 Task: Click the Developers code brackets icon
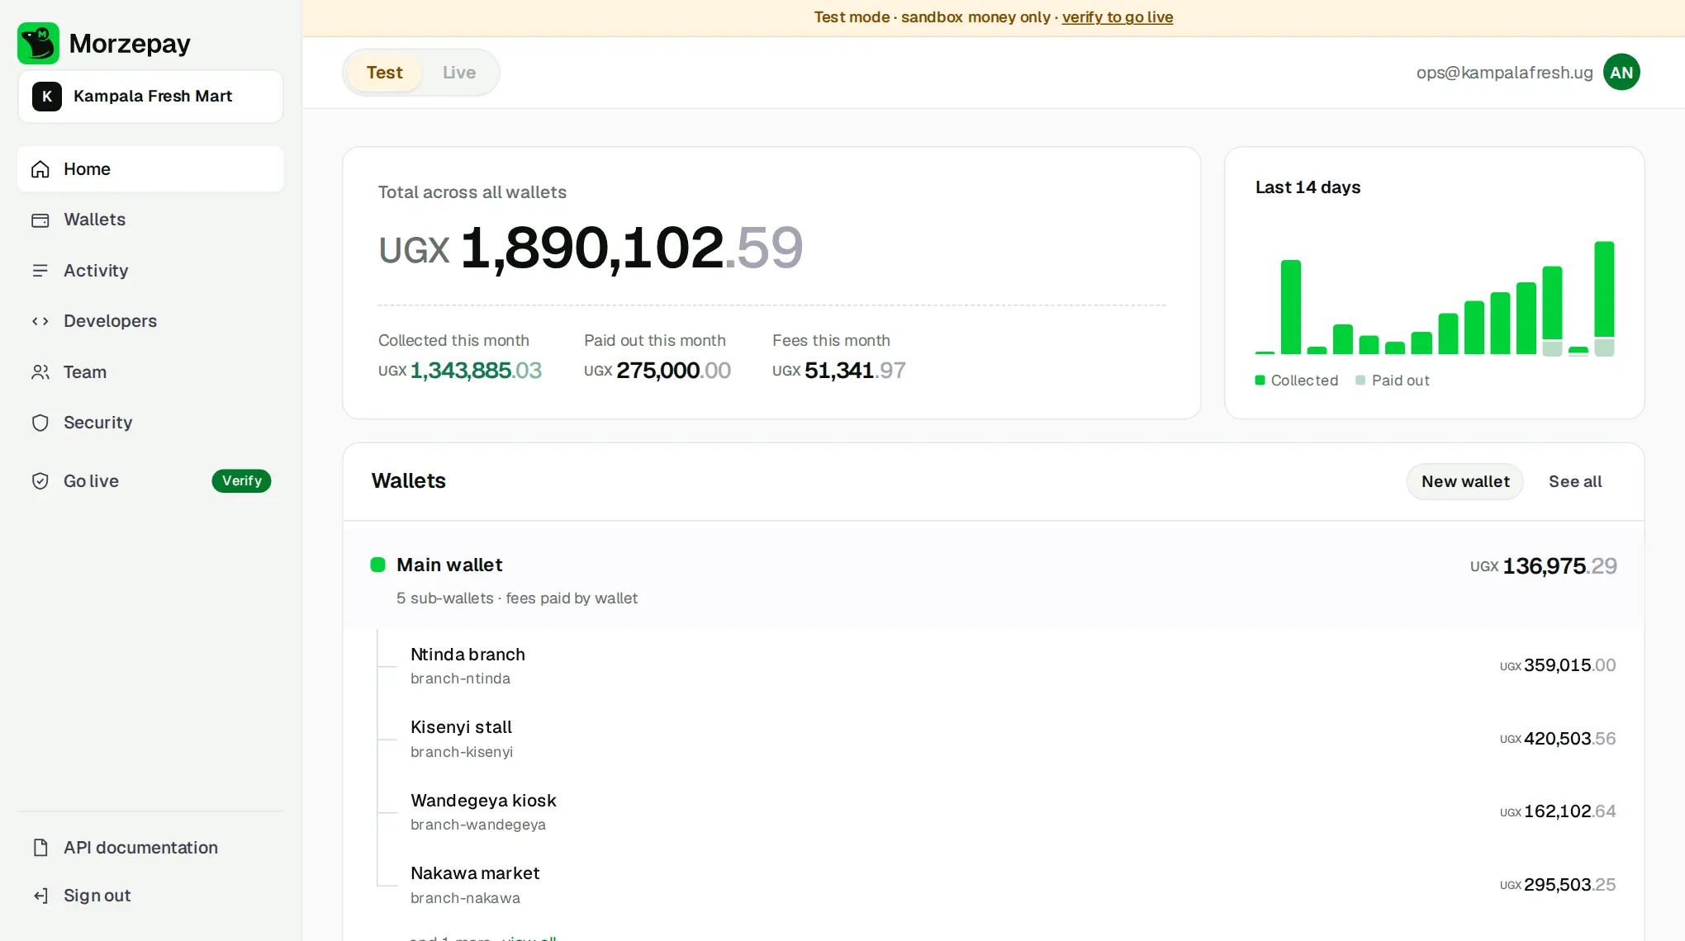pyautogui.click(x=40, y=321)
